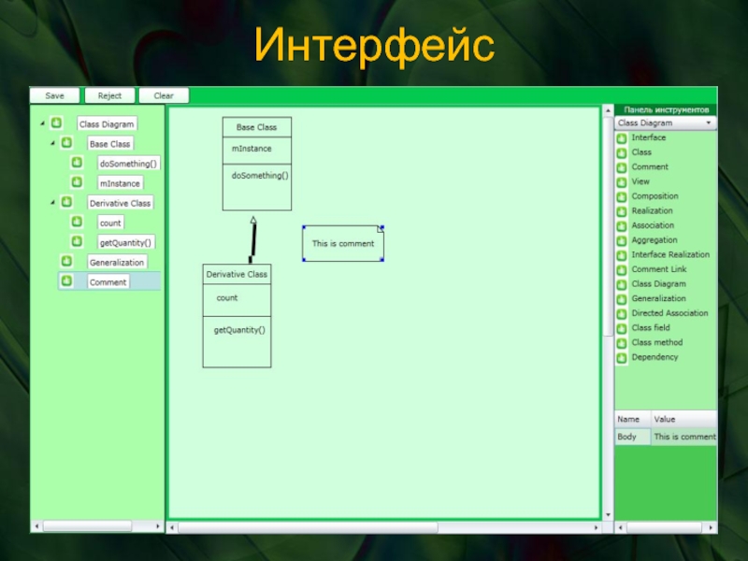Screen dimensions: 748x561
Task: Pick the Class method tool icon
Action: pos(622,343)
